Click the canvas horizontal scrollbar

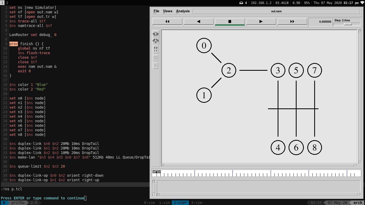pyautogui.click(x=259, y=165)
